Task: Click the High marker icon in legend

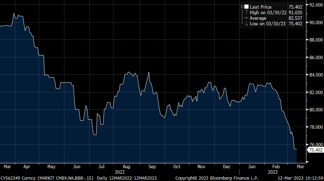Action: 246,12
